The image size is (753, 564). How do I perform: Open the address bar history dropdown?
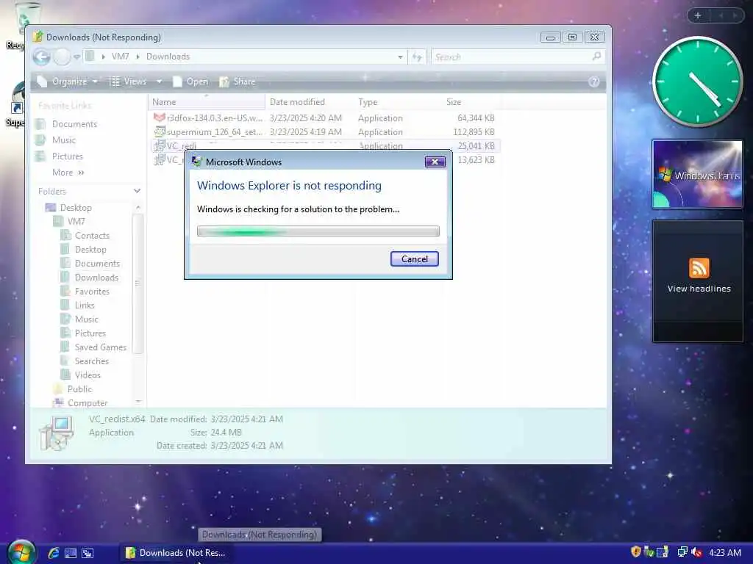pos(400,57)
